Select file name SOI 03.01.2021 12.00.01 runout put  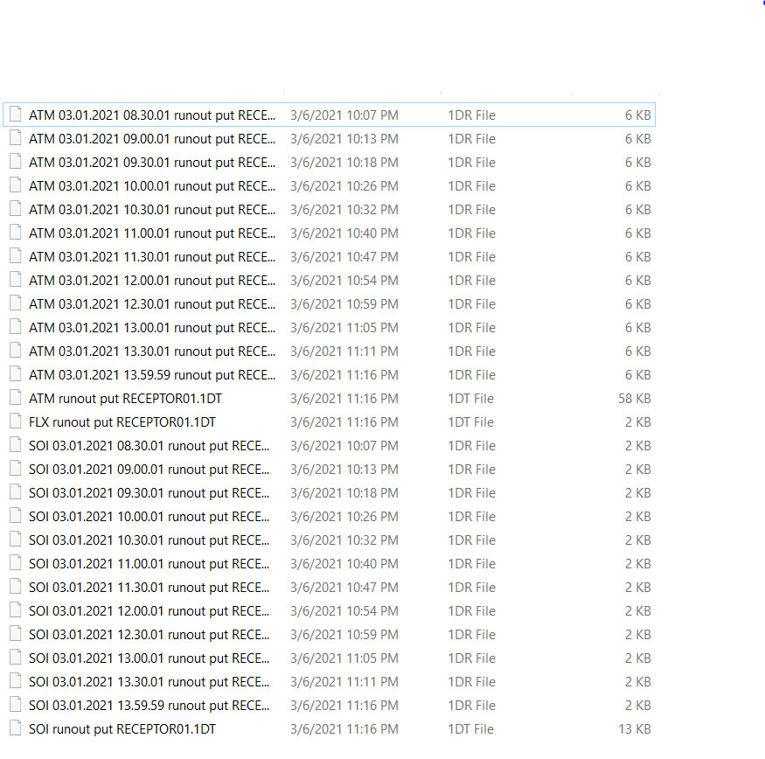[x=149, y=611]
